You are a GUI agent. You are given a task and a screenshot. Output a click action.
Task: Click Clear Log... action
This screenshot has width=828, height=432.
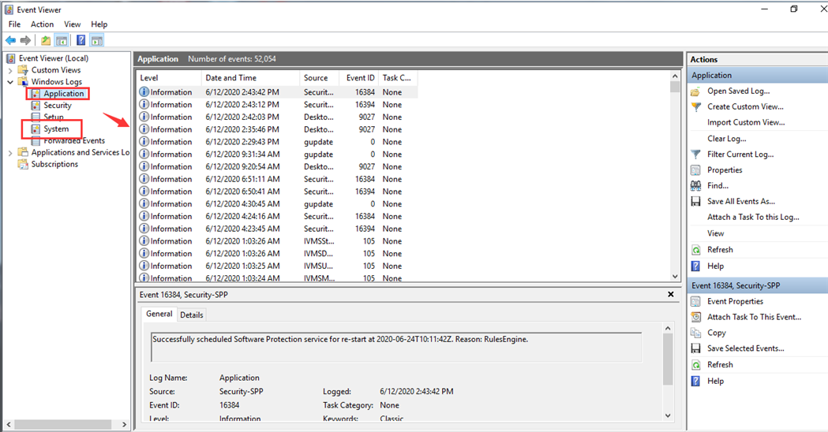pos(727,139)
